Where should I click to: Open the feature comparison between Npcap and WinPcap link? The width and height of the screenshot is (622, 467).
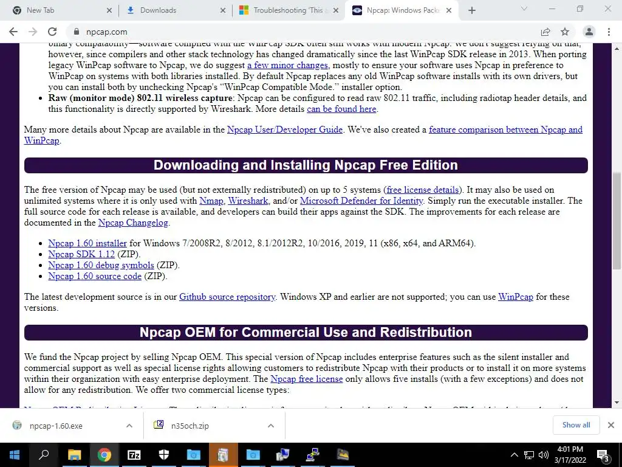click(x=506, y=130)
